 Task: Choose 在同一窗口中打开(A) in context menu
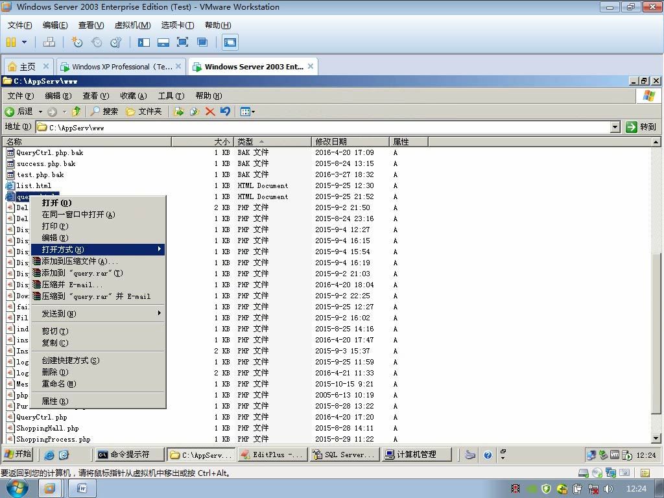point(98,215)
